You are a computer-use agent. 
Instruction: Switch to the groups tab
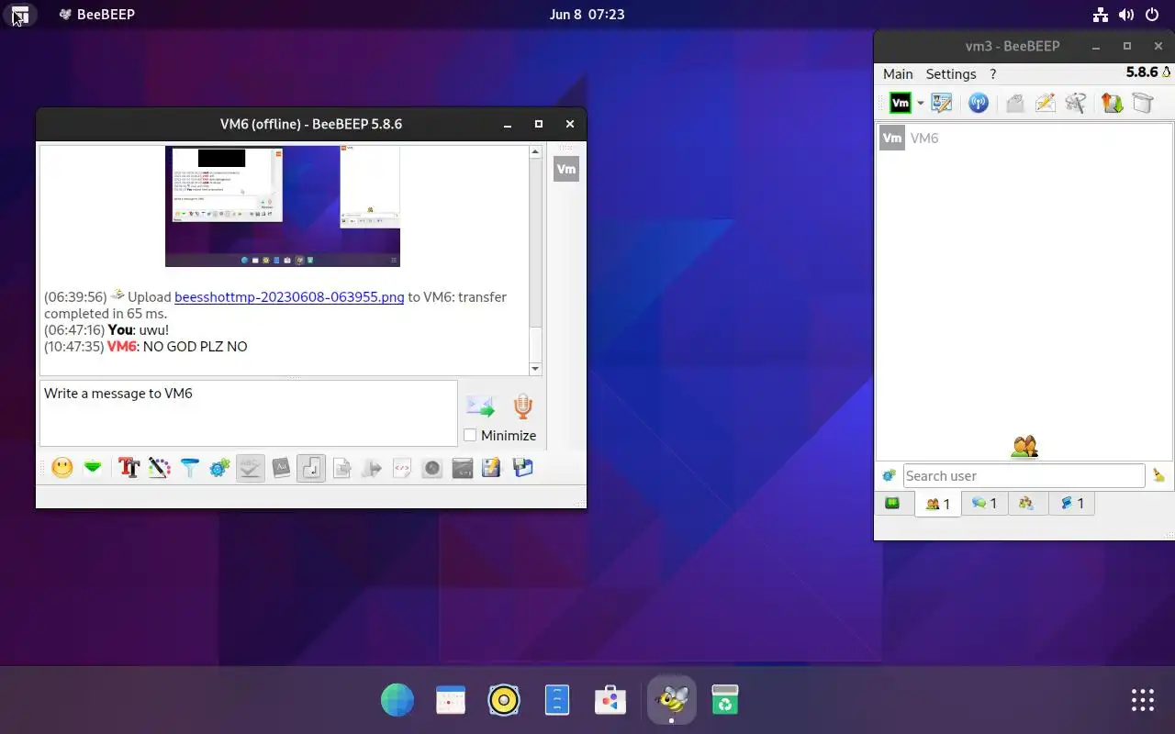[x=1027, y=503]
